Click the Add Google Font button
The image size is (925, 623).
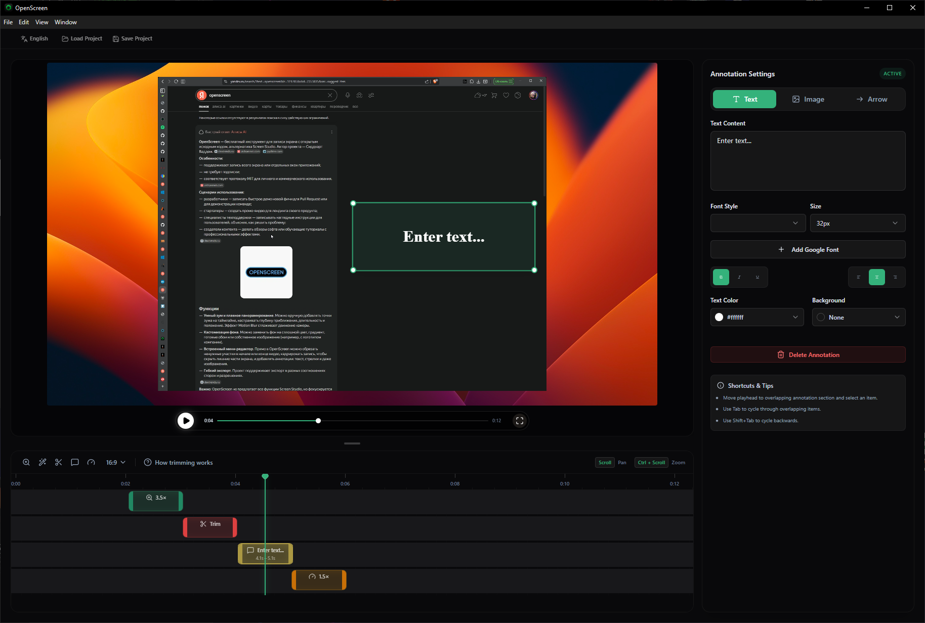tap(808, 249)
